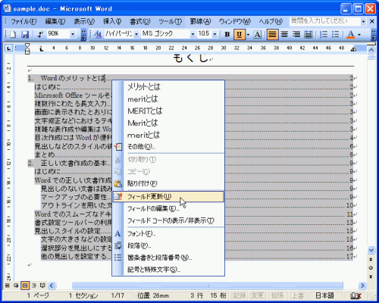Apply bulleted list formatting
The width and height of the screenshot is (379, 303).
click(x=336, y=34)
